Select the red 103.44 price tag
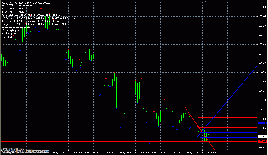The height and width of the screenshot is (155, 268). (x=262, y=141)
